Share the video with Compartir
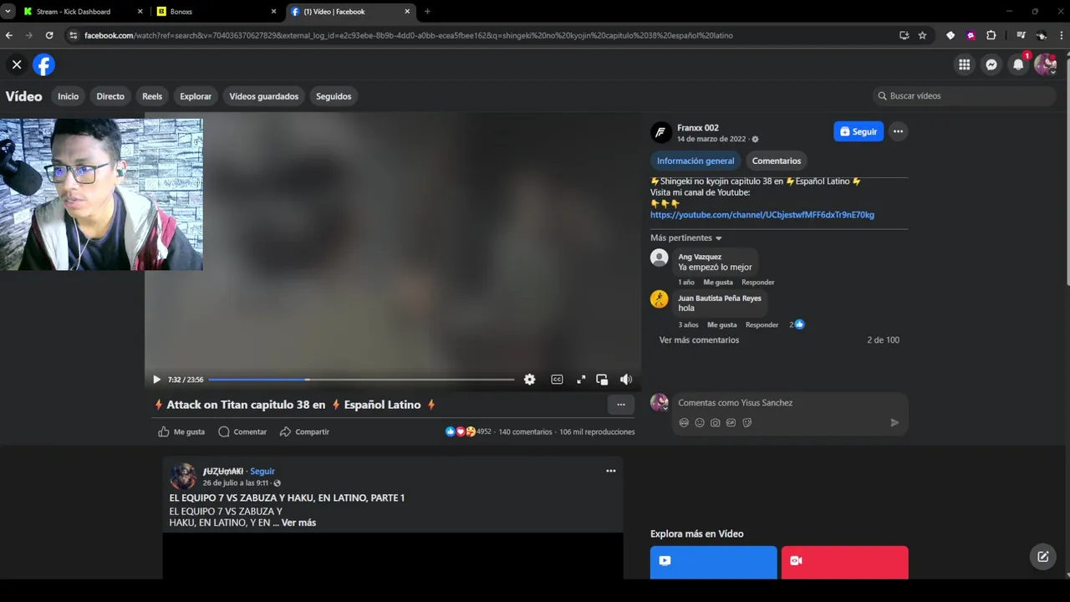Viewport: 1070px width, 602px height. tap(304, 431)
